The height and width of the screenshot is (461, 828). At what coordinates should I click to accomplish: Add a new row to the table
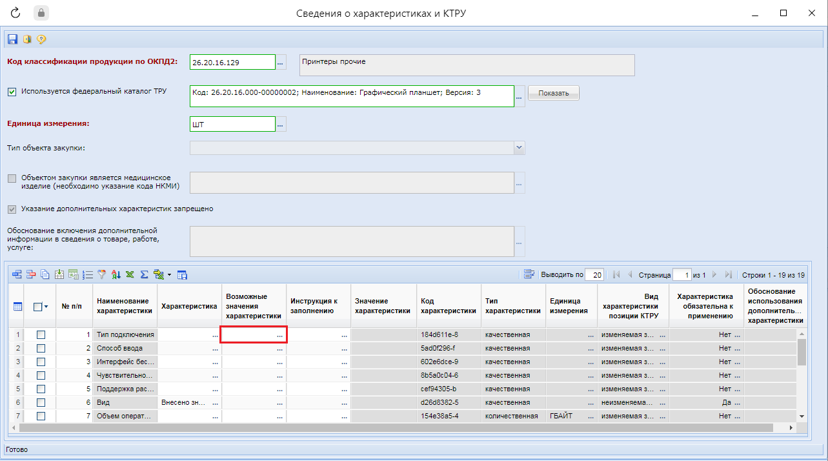17,274
